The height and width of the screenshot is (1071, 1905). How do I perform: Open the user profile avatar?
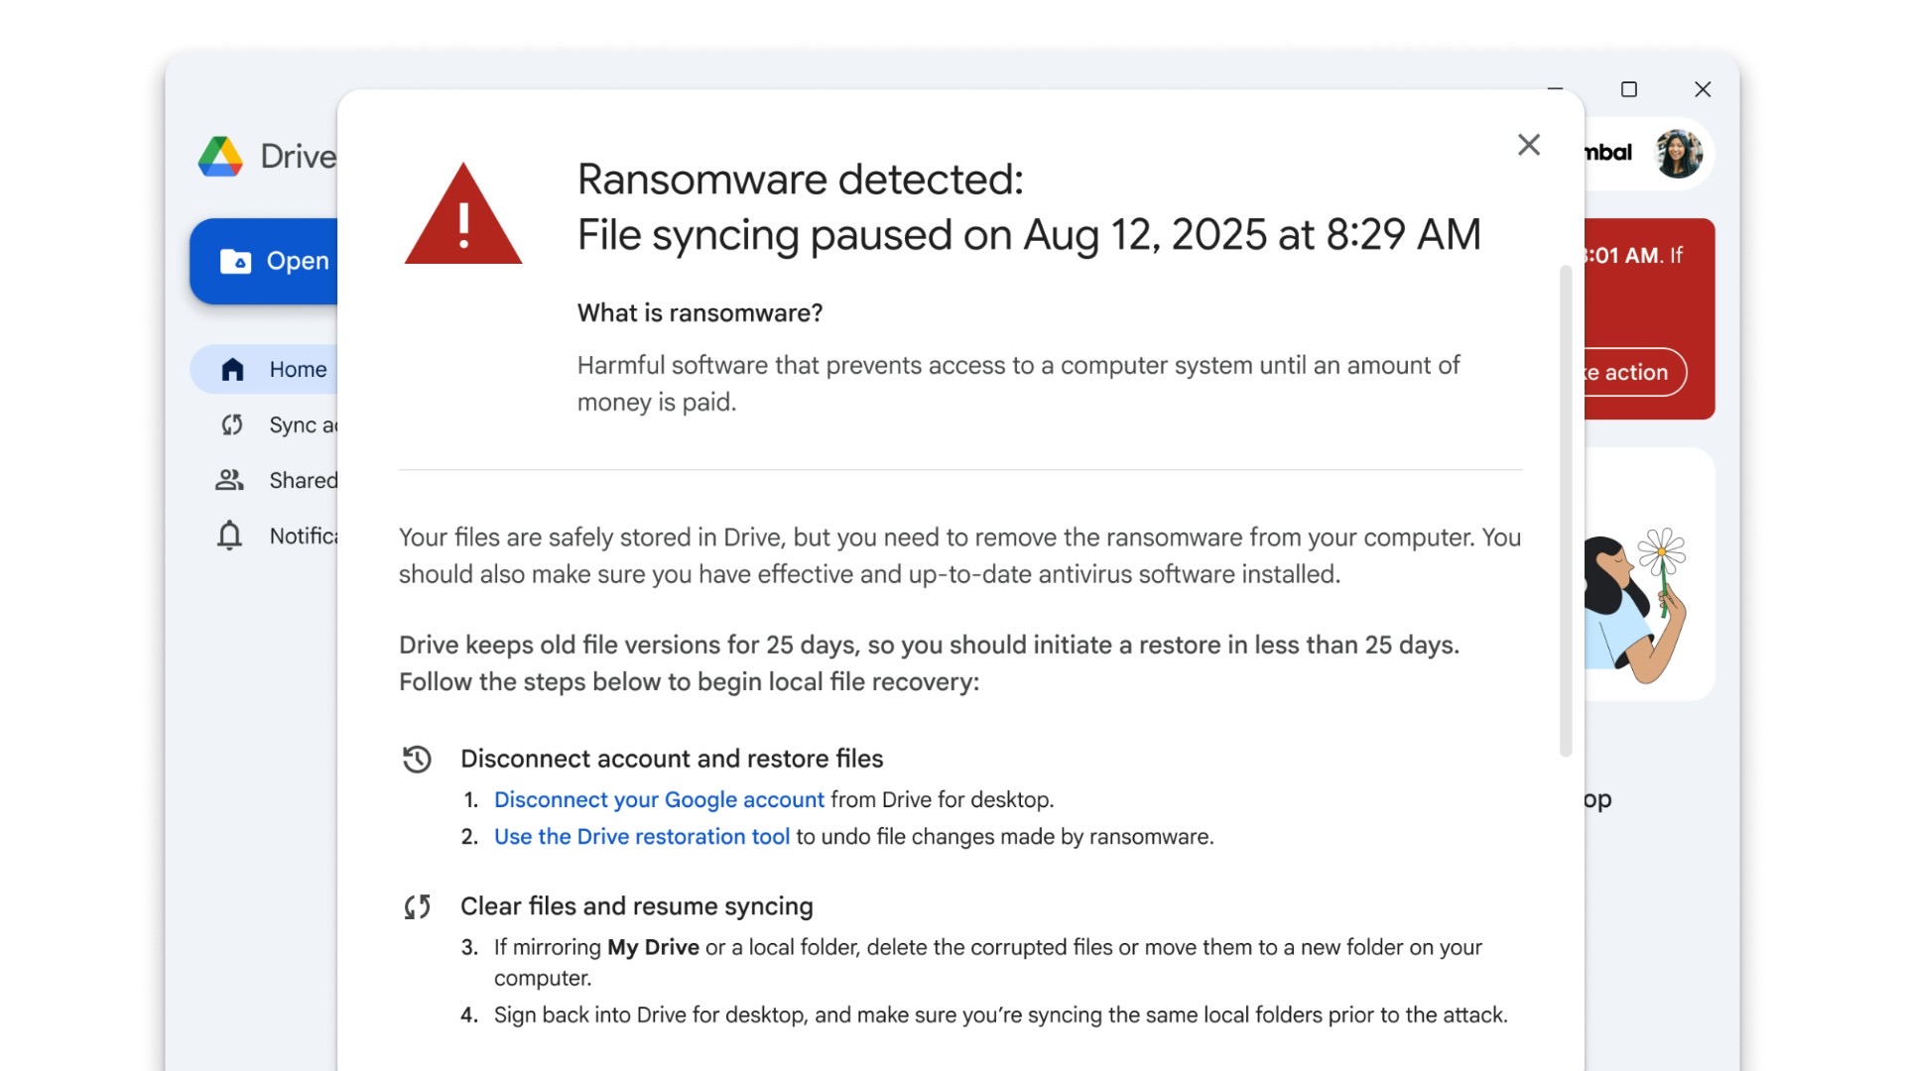point(1678,154)
